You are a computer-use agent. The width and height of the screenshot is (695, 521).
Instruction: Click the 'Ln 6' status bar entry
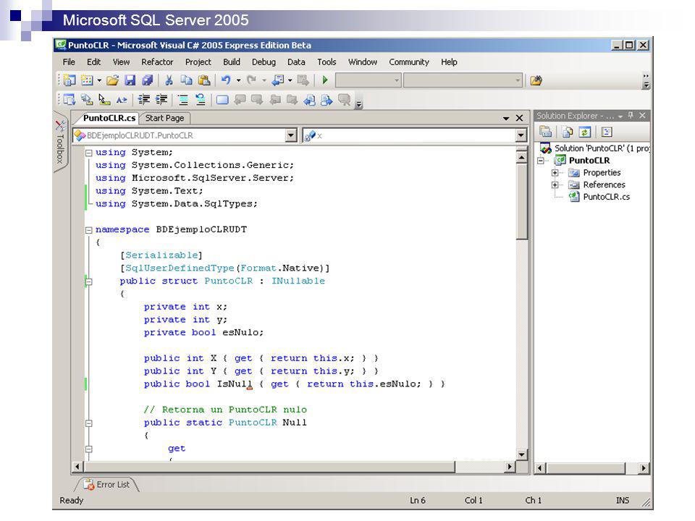(x=418, y=500)
